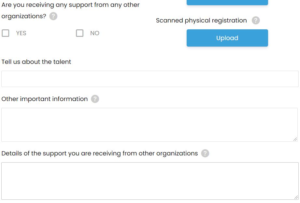Click inside the support details textarea
Viewport: 300px width, 203px height.
point(150,181)
